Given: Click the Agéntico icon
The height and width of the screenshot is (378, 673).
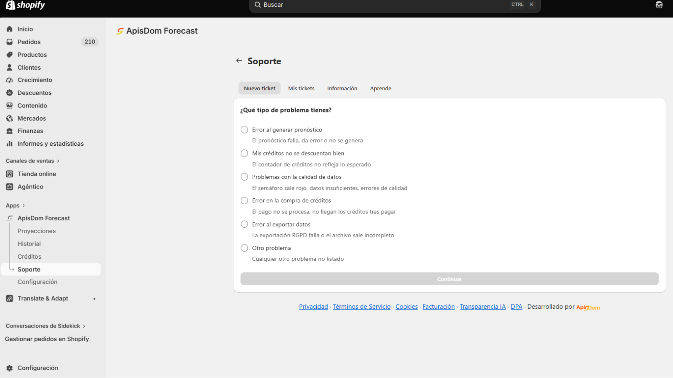Looking at the screenshot, I should pyautogui.click(x=10, y=187).
